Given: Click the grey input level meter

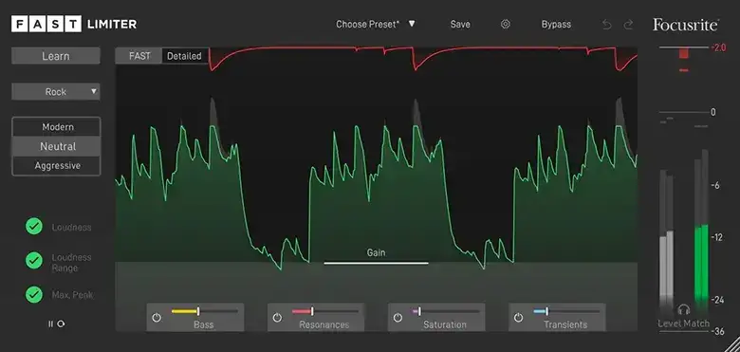Looking at the screenshot, I should pos(666,267).
